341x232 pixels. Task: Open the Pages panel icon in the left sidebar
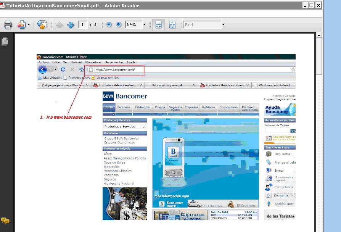tap(5, 42)
